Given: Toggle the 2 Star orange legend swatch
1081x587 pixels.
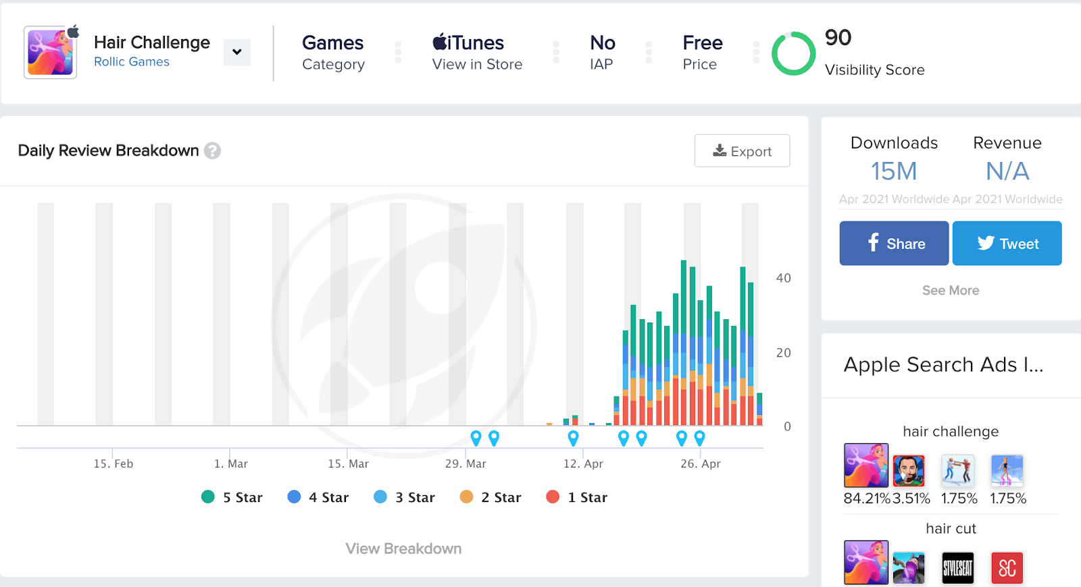Looking at the screenshot, I should point(466,497).
